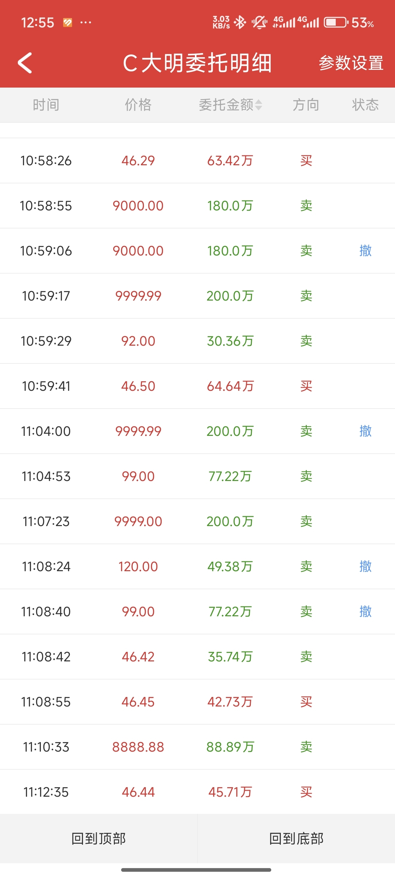Tap the battery icon in status bar

coord(335,23)
